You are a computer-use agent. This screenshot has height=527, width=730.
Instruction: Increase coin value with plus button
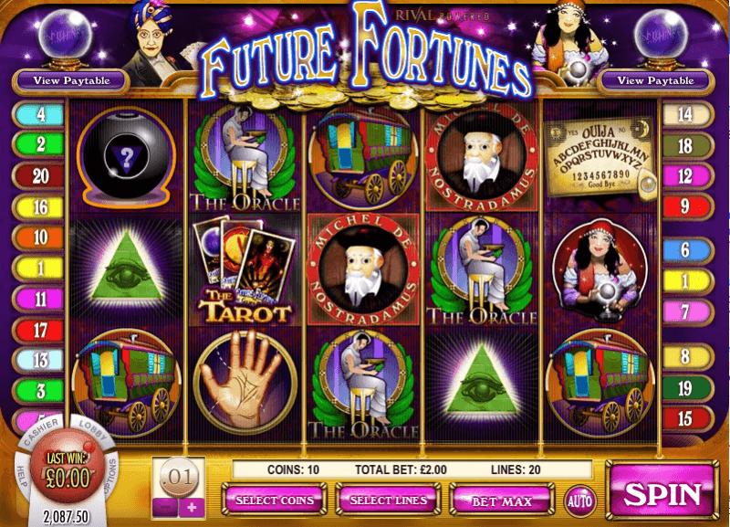pos(192,508)
